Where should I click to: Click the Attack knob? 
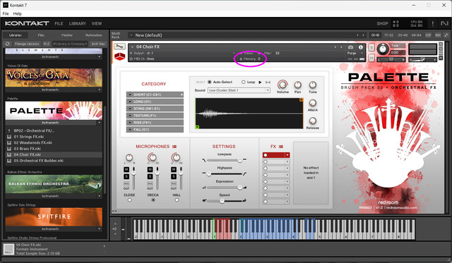(x=312, y=103)
